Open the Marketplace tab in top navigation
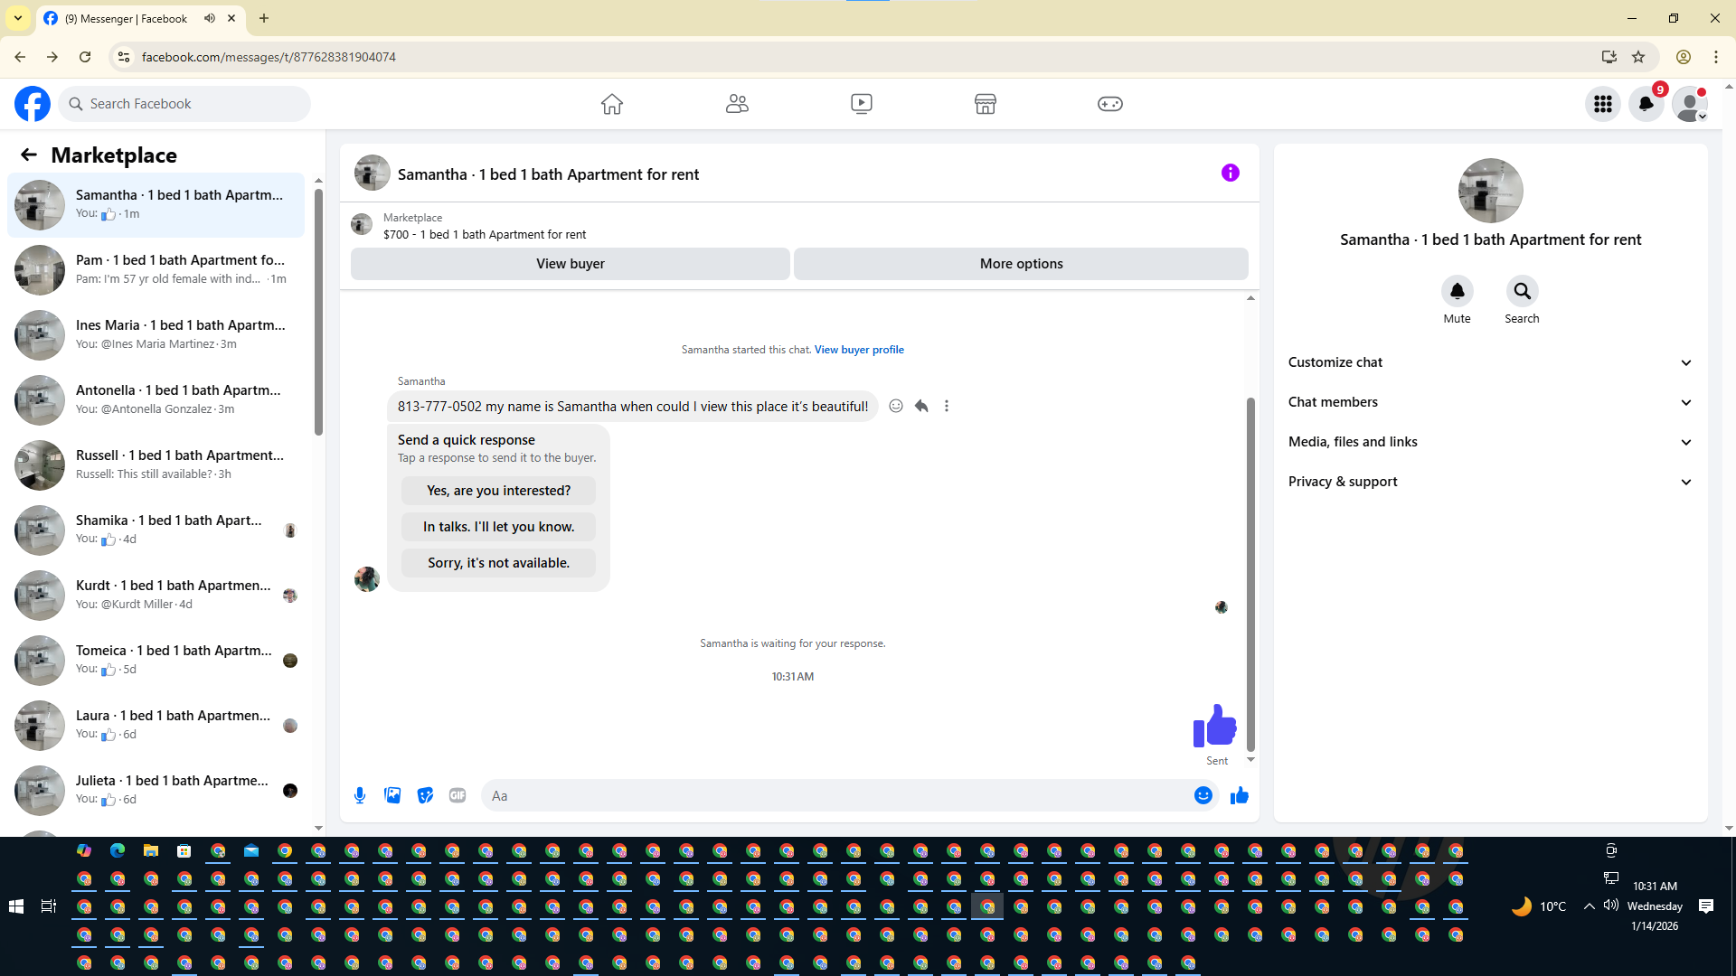 pos(985,104)
